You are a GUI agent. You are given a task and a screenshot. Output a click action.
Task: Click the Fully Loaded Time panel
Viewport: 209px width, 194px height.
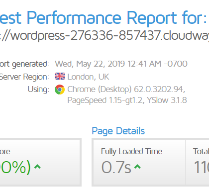pos(139,162)
